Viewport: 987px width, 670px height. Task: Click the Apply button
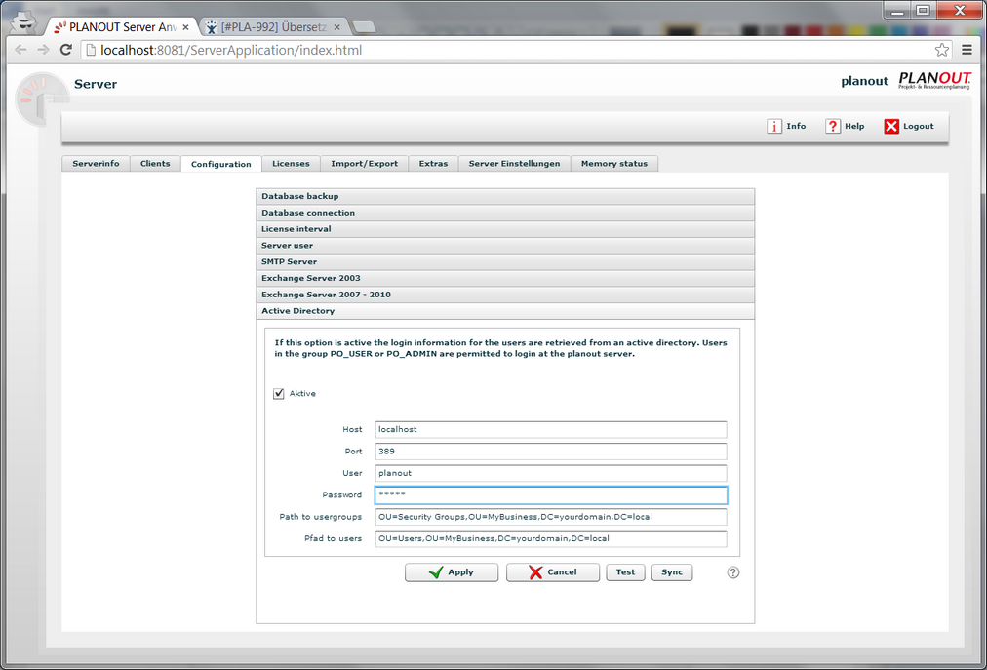452,572
